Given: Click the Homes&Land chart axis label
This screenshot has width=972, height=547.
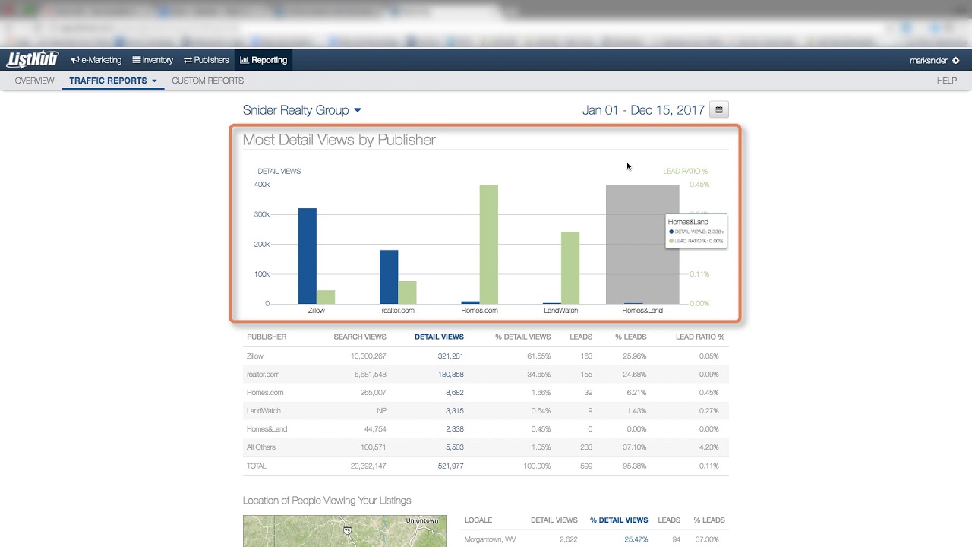Looking at the screenshot, I should tap(642, 311).
